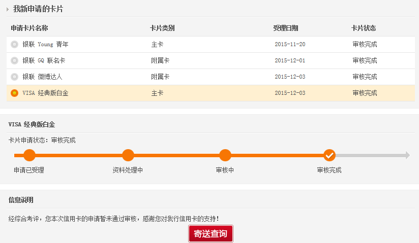
Task: Click the date 2015-11-20
Action: pos(290,44)
